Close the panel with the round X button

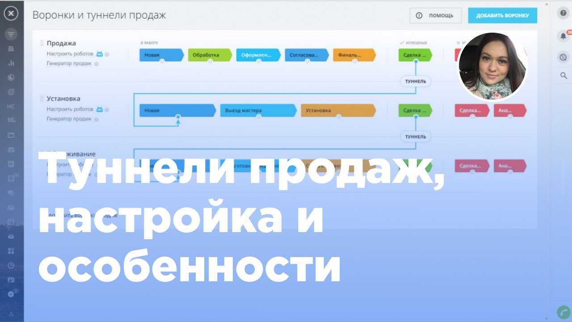[11, 14]
